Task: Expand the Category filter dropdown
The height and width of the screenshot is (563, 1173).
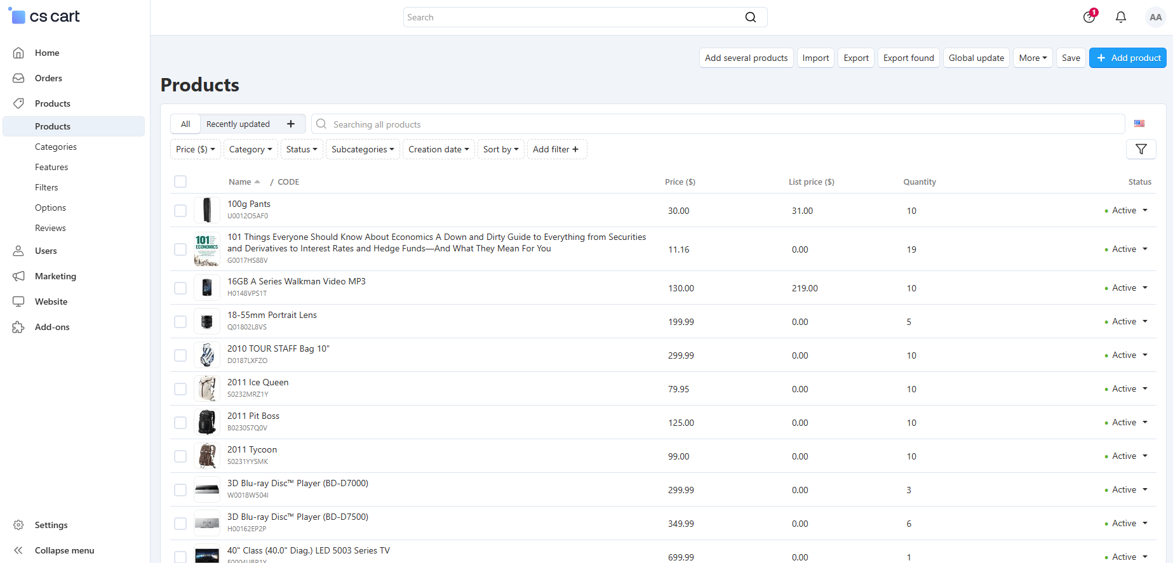Action: click(x=250, y=149)
